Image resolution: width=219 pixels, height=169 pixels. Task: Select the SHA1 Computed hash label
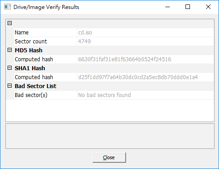tap(34, 77)
